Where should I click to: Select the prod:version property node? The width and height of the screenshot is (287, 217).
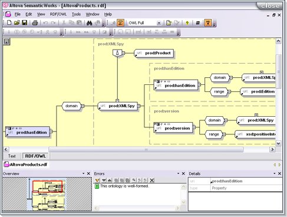tap(173, 127)
